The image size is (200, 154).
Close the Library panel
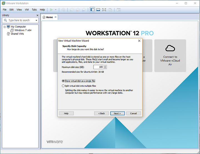click(x=37, y=15)
